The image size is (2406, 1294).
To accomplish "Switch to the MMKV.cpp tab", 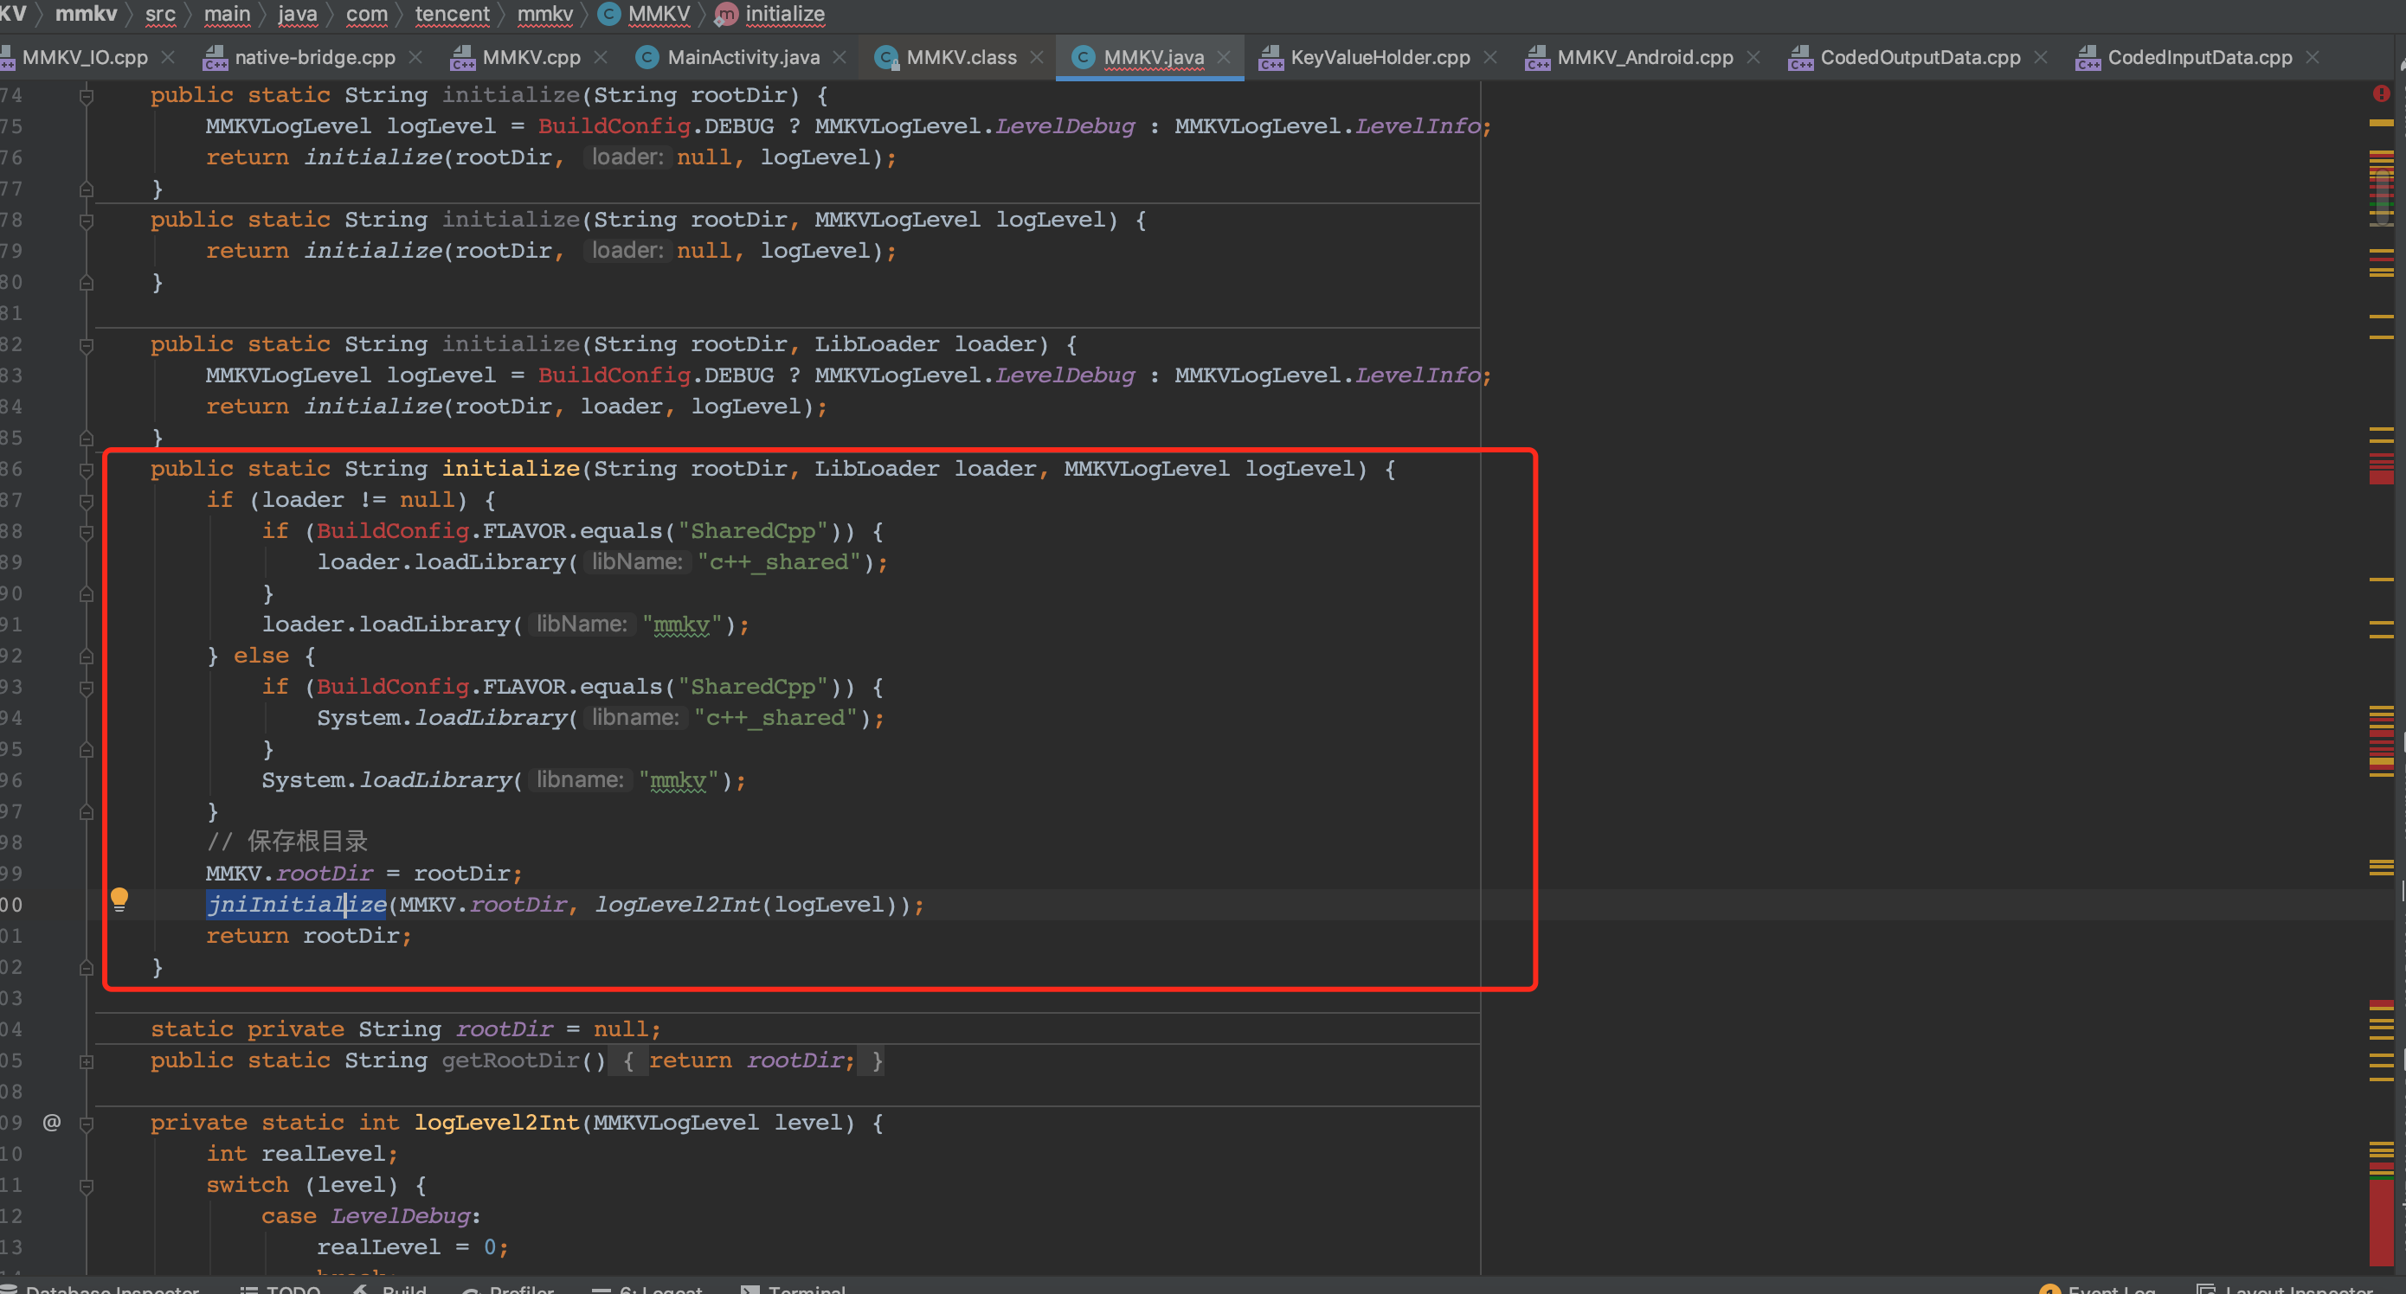I will (531, 57).
